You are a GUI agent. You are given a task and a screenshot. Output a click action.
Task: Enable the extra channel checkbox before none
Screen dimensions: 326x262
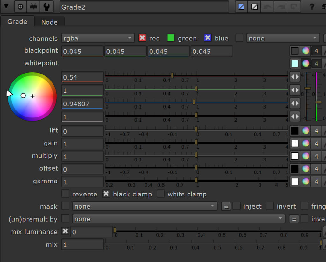(x=239, y=38)
